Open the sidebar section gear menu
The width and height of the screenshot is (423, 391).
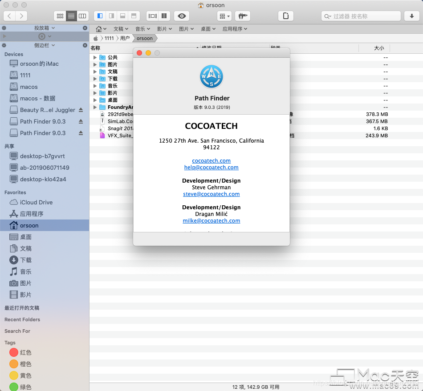click(4, 45)
